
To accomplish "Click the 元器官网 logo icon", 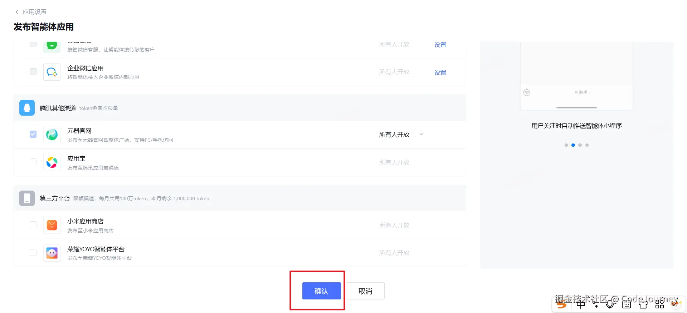I will point(52,135).
